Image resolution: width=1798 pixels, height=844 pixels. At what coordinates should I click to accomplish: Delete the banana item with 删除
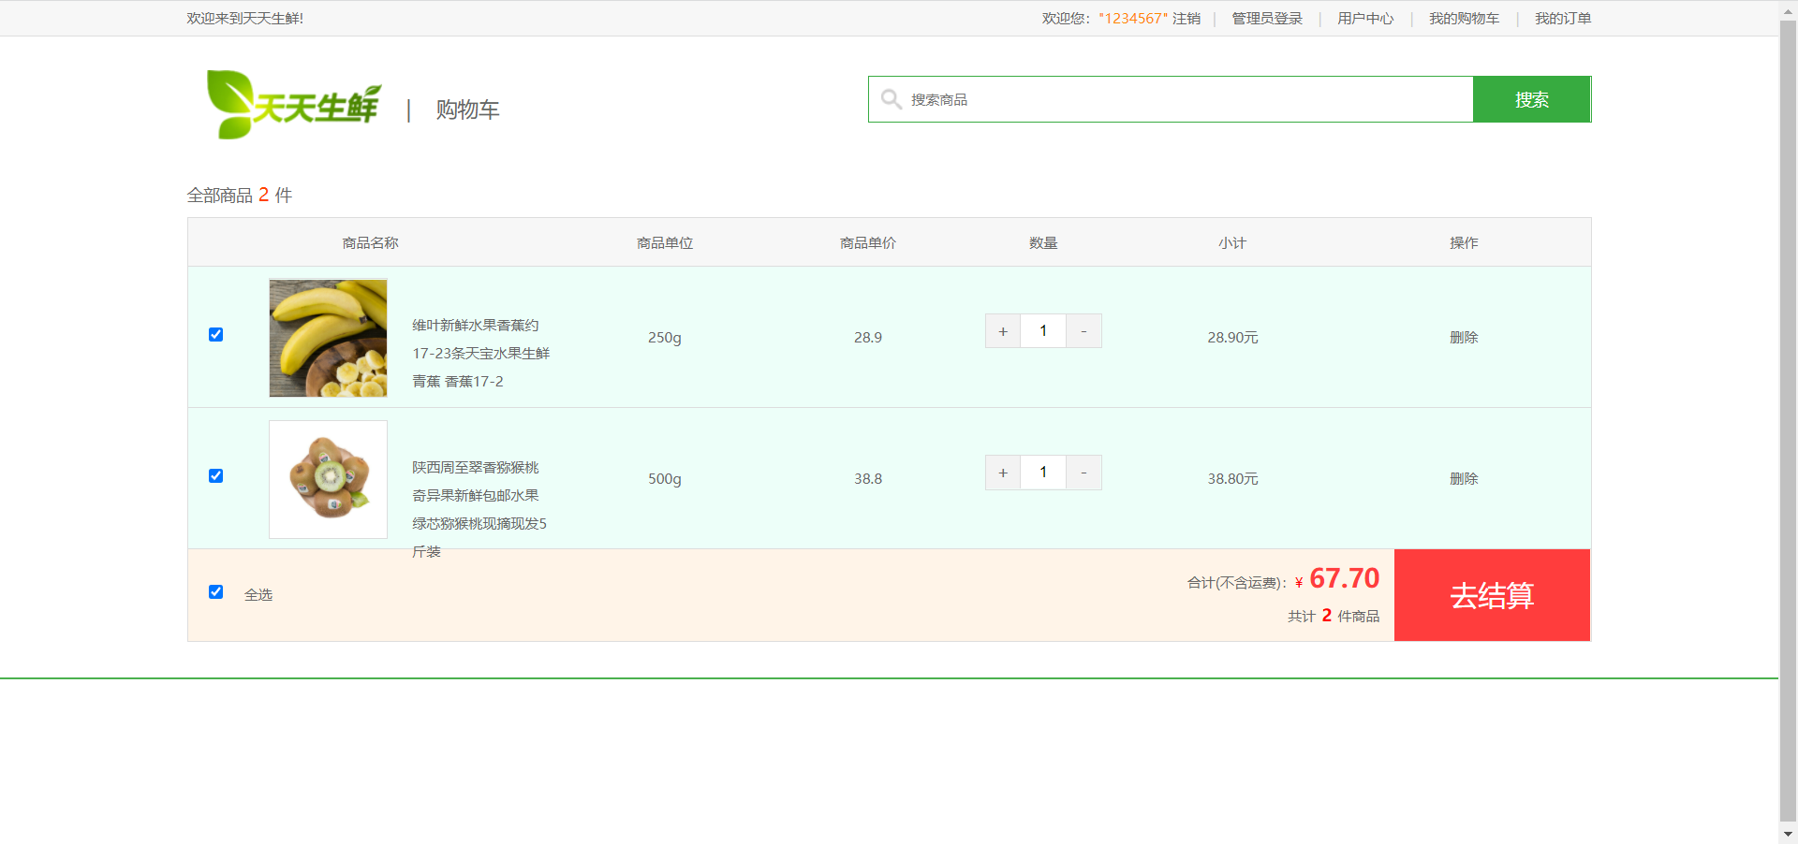(x=1463, y=338)
